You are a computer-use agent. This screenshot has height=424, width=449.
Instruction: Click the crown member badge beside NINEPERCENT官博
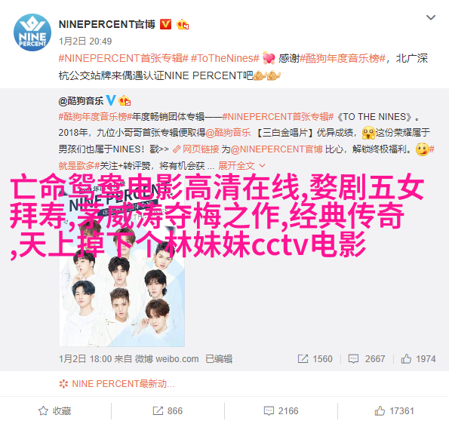click(x=183, y=25)
